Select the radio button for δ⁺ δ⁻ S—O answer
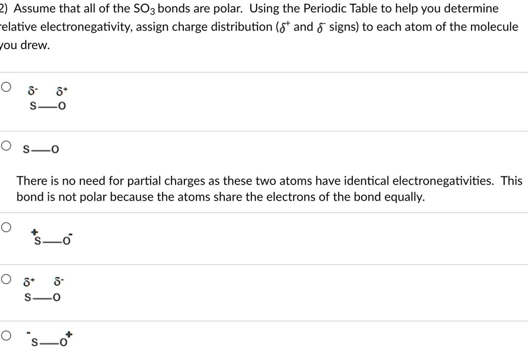Screen dimensions: 530x349 (x=6, y=279)
